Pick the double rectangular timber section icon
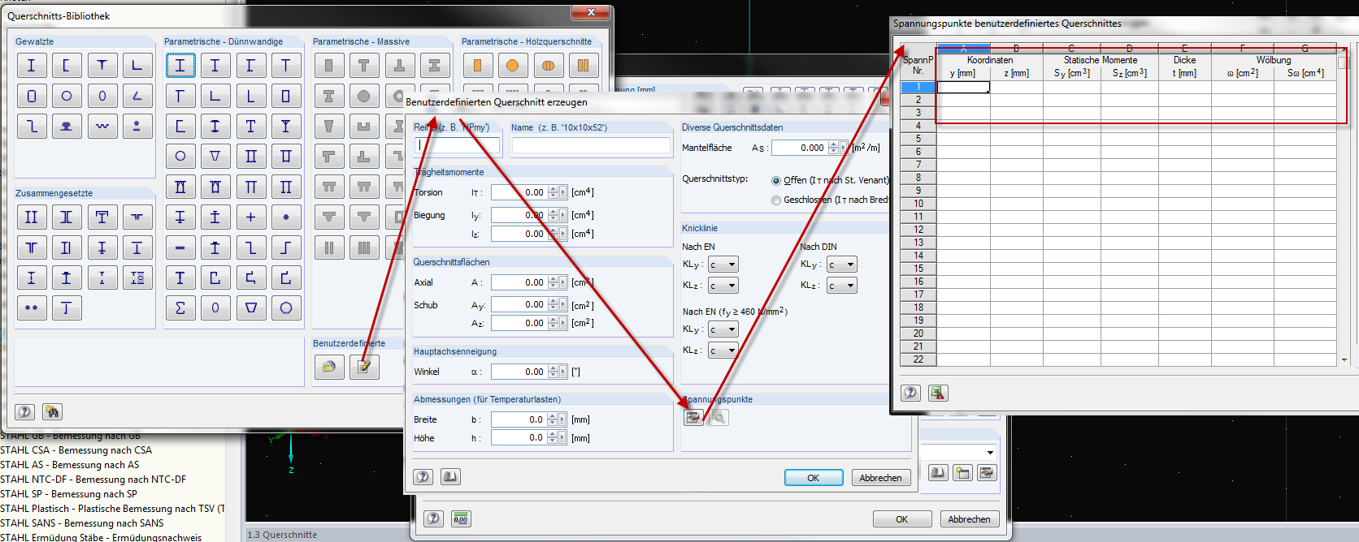This screenshot has width=1359, height=542. point(584,66)
